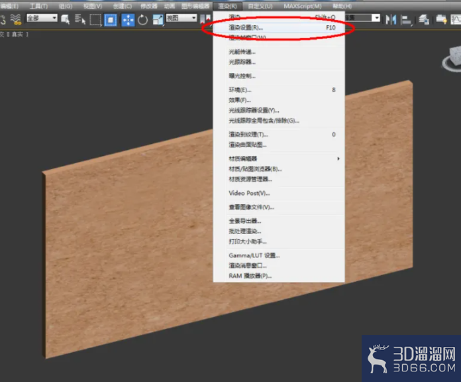
Task: Choose 材质/贴图浏览器(B)... menu item
Action: (x=279, y=169)
